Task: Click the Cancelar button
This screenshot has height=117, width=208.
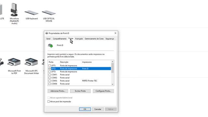Action: click(x=98, y=109)
